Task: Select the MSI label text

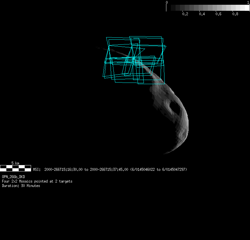Action: pos(37,170)
